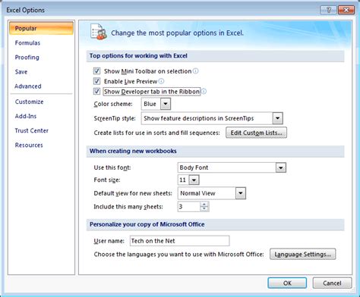Screen dimensions: 360x297
Task: Click into the User name field
Action: 179,241
